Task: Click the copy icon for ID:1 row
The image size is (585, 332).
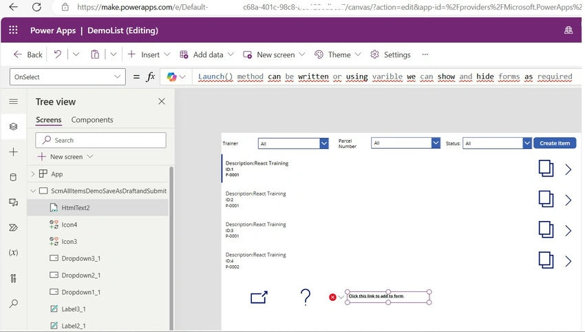Action: [x=546, y=169]
